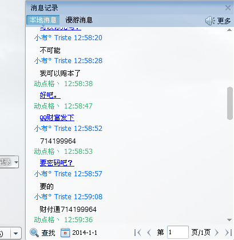This screenshot has width=234, height=240.
Task: Focus the page number input field
Action: pyautogui.click(x=178, y=233)
